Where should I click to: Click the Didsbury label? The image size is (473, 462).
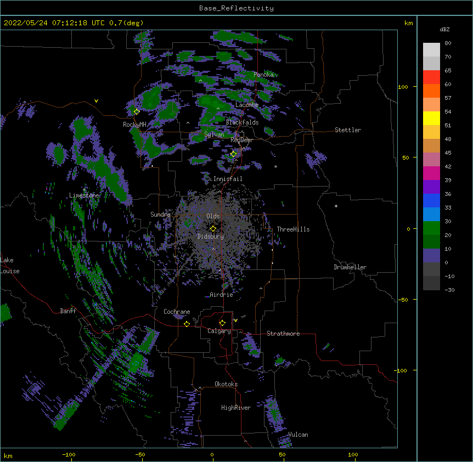click(211, 236)
